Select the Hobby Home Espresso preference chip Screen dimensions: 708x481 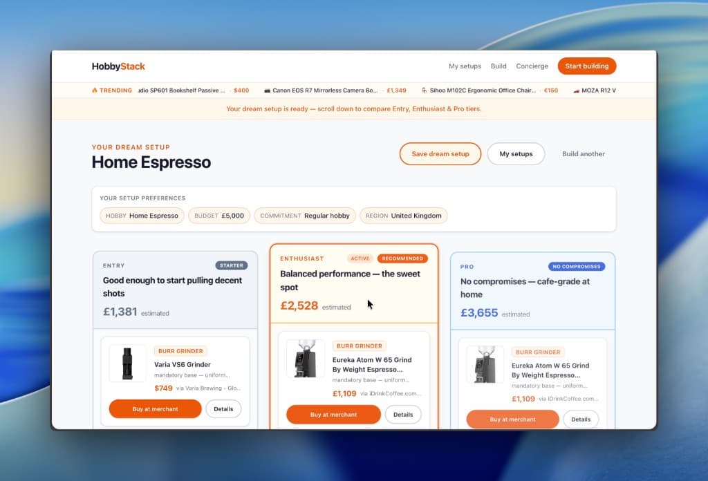[x=142, y=216]
